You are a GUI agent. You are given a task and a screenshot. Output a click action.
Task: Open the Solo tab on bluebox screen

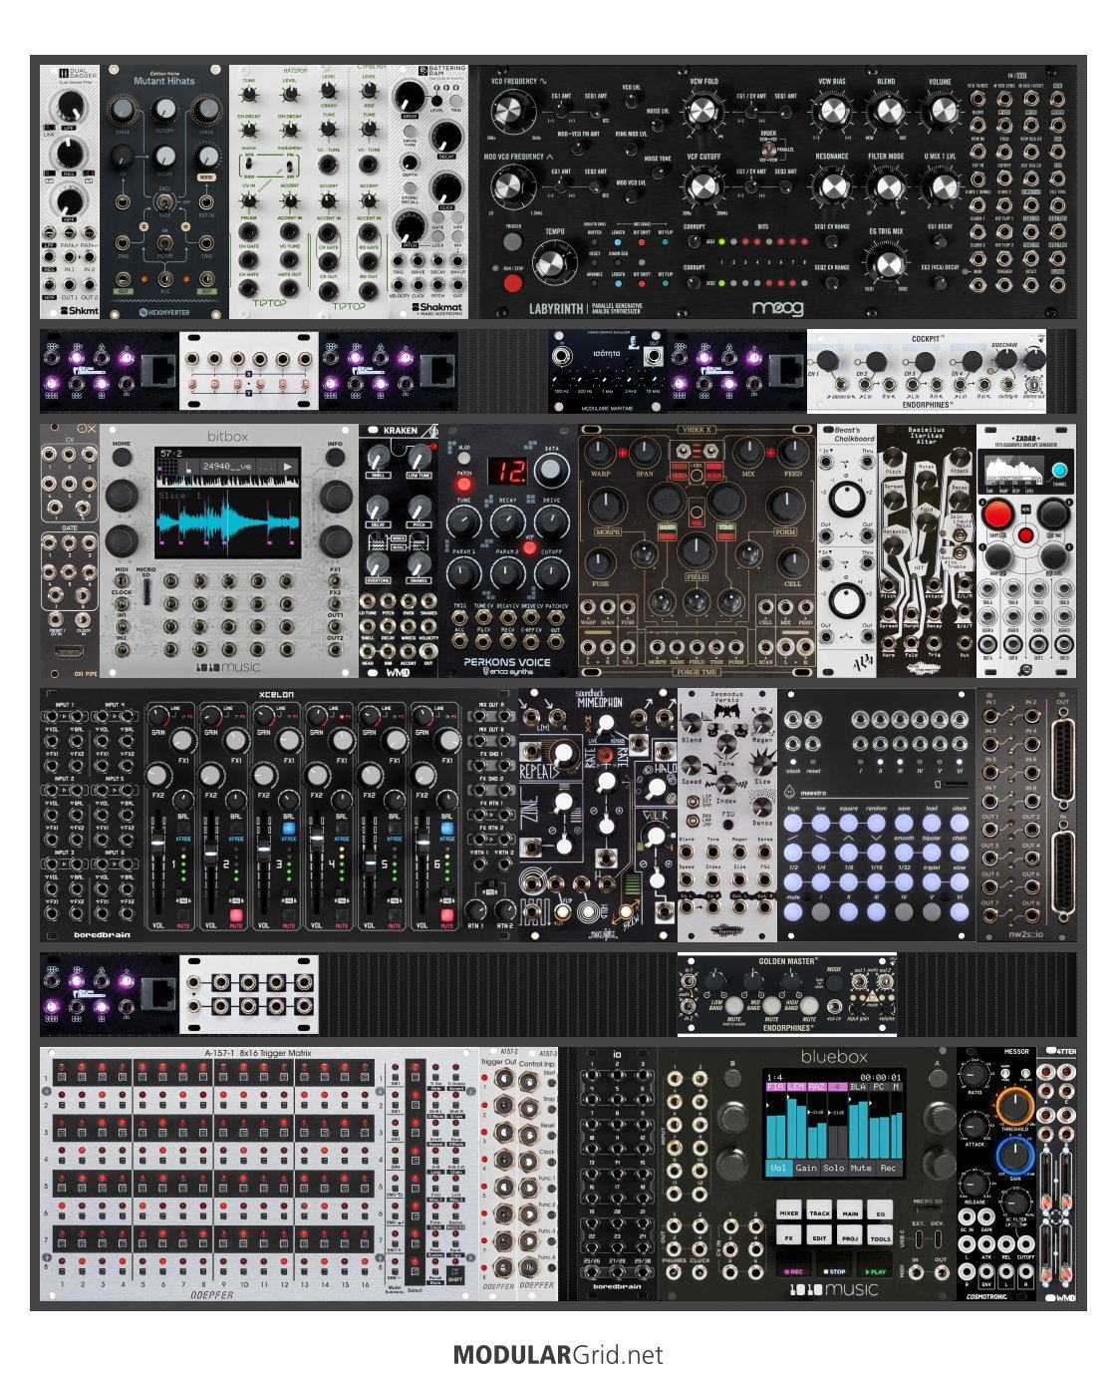pyautogui.click(x=833, y=1168)
